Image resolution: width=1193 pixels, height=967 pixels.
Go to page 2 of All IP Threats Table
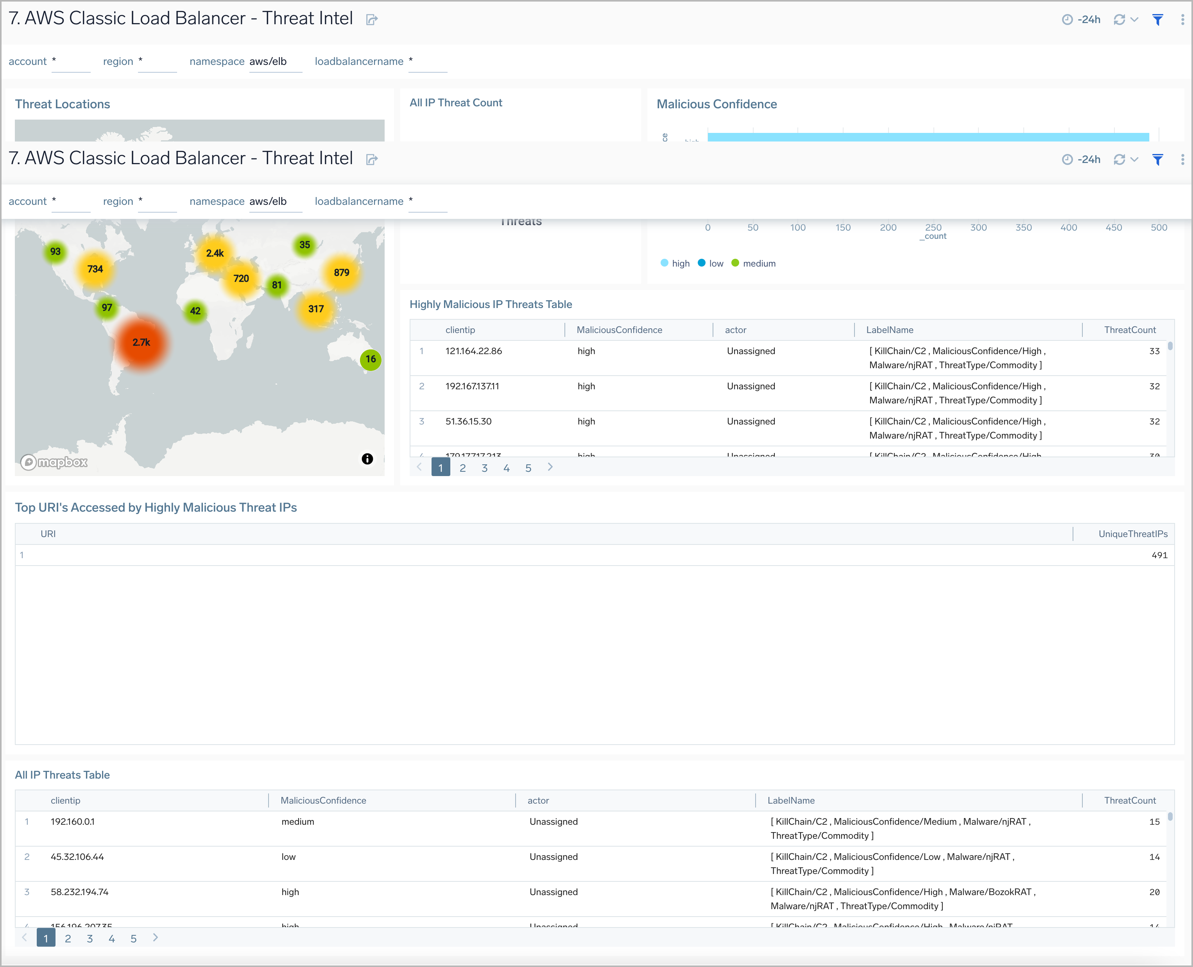(68, 938)
